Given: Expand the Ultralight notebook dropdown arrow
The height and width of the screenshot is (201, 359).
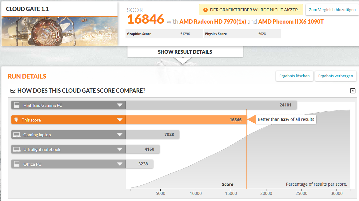Looking at the screenshot, I should [x=120, y=149].
